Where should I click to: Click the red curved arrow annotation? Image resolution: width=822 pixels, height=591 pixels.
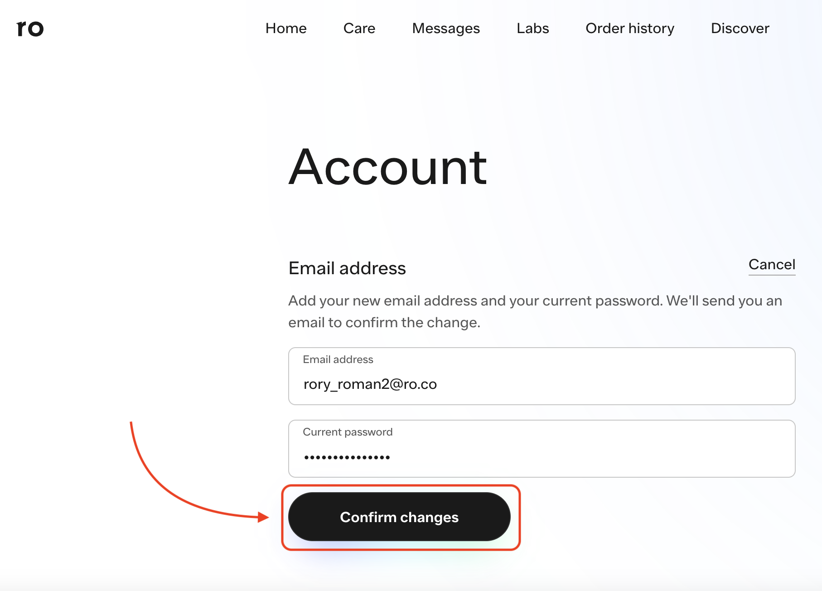(159, 485)
